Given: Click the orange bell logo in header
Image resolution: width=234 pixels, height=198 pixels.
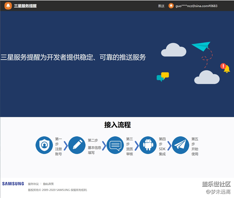Looking at the screenshot, I should (x=8, y=6).
